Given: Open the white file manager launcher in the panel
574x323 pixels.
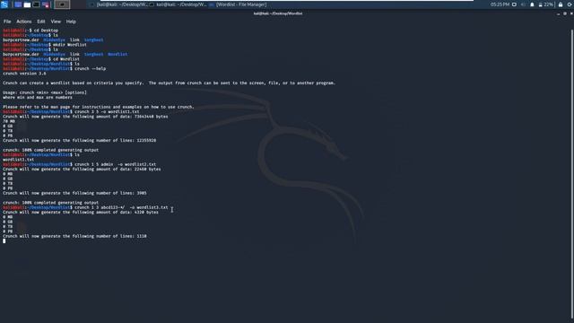Looking at the screenshot, I should tap(27, 4).
